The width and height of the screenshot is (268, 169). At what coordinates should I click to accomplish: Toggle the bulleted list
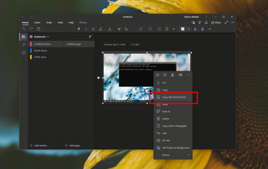coord(141,29)
